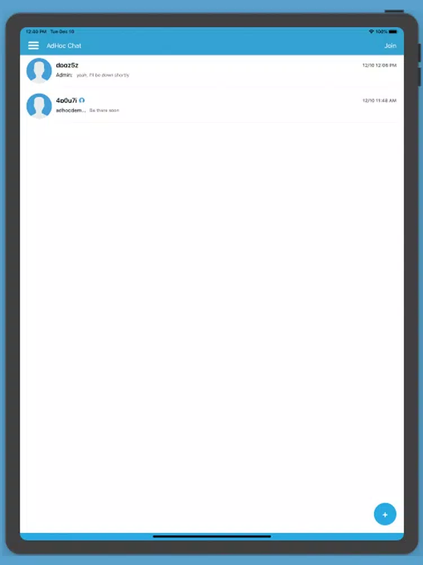Click the 12/10 11:48 AM timestamp

[380, 101]
